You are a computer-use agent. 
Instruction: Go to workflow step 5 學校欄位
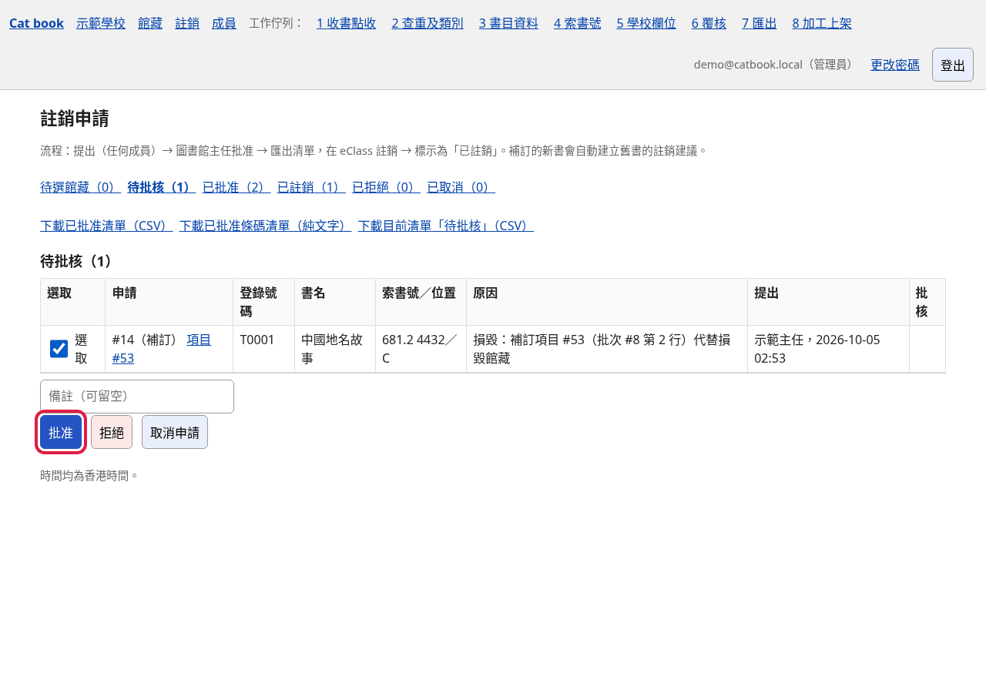point(646,23)
